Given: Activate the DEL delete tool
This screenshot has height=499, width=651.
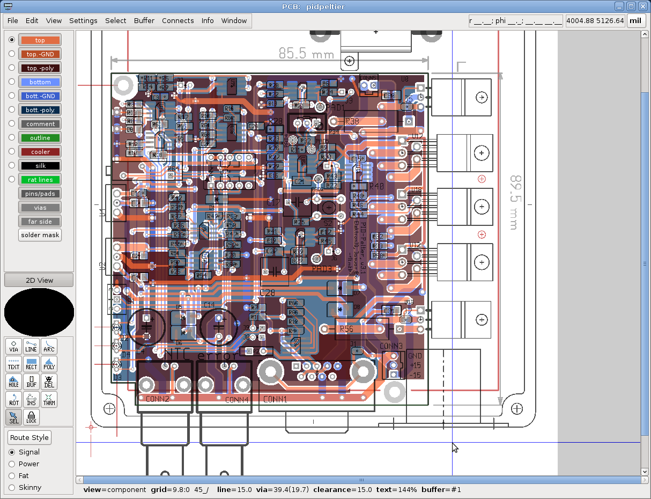Looking at the screenshot, I should click(x=49, y=382).
